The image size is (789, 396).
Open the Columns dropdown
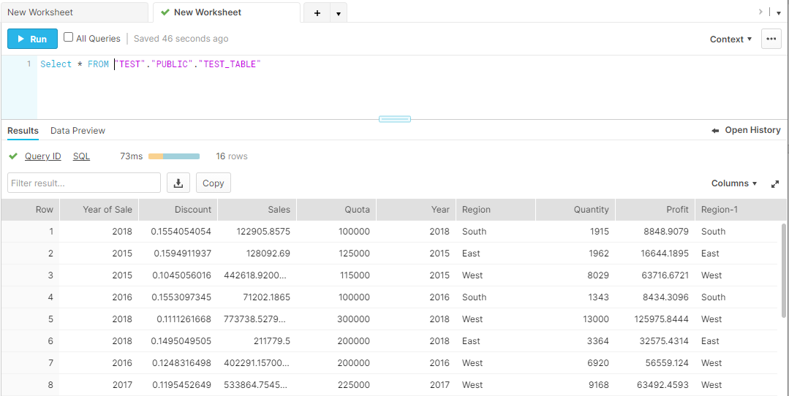[734, 183]
